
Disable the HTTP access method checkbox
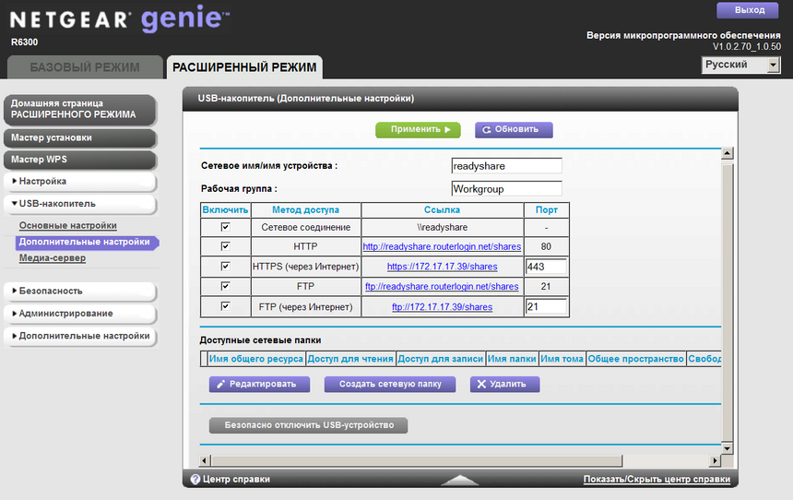pos(225,246)
